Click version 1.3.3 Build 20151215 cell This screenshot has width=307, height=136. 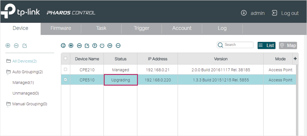pyautogui.click(x=221, y=80)
